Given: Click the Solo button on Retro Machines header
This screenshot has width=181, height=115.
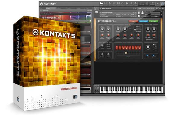Looking at the screenshot, I should [x=139, y=13].
